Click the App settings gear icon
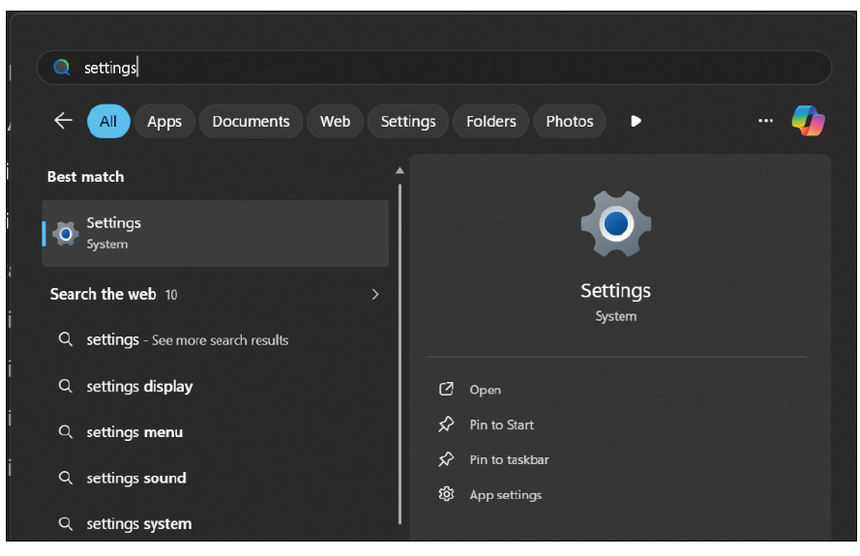This screenshot has width=860, height=556. (446, 494)
